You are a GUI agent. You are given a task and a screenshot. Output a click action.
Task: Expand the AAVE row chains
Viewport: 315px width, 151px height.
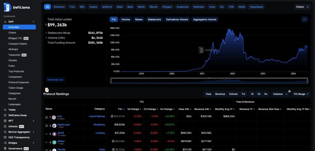tap(46, 134)
